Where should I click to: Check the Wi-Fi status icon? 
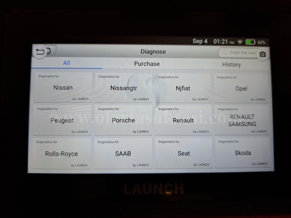[x=240, y=43]
